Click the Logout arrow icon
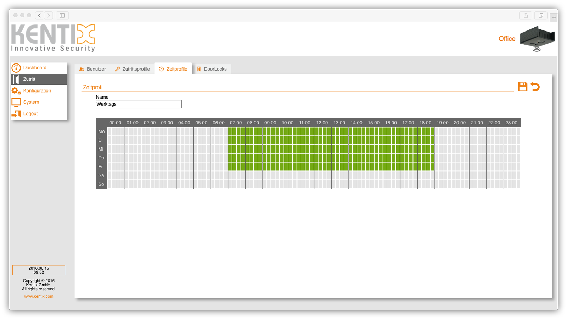This screenshot has height=319, width=567. tap(16, 114)
